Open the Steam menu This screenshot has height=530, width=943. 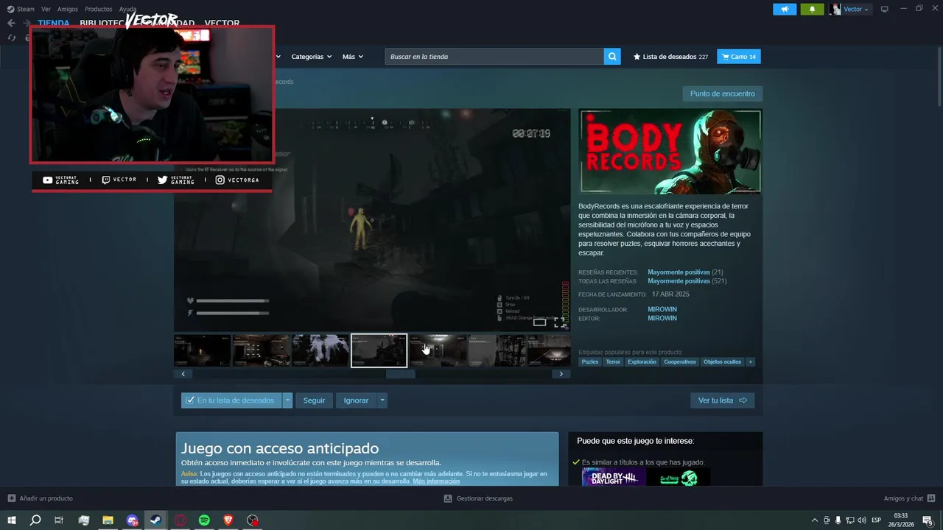coord(21,9)
